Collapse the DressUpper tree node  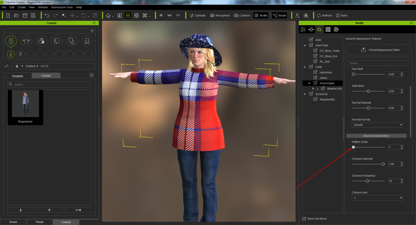(309, 83)
